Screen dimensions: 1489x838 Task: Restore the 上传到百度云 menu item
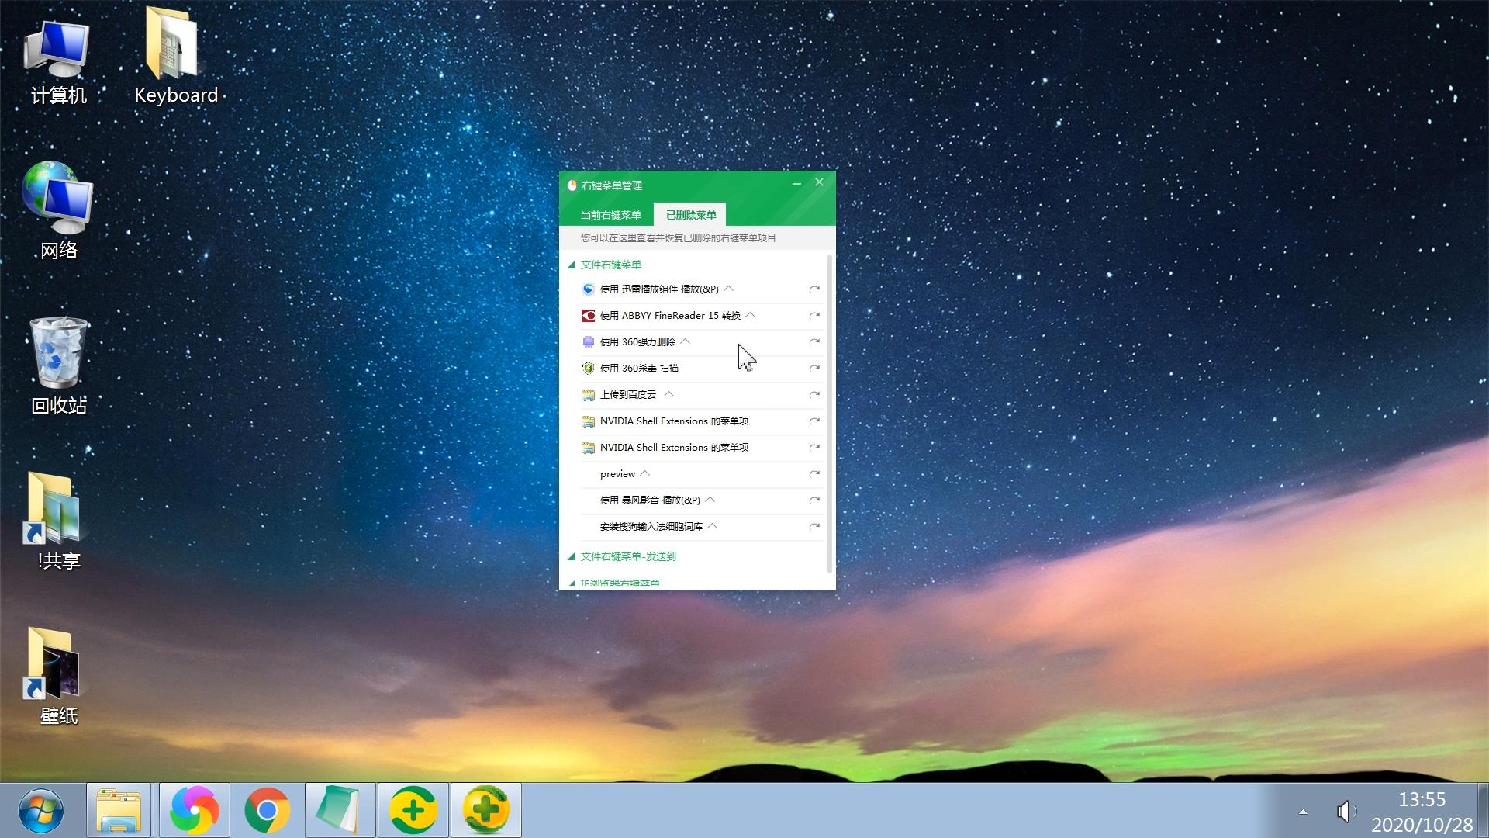(x=814, y=395)
